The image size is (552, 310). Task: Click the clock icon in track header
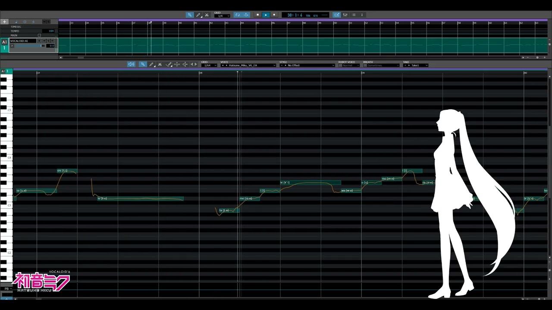[x=25, y=22]
